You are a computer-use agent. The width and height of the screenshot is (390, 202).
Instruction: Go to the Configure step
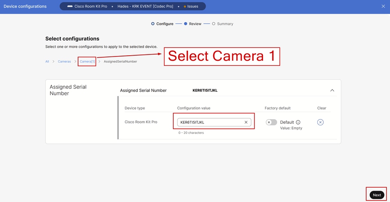pyautogui.click(x=162, y=24)
